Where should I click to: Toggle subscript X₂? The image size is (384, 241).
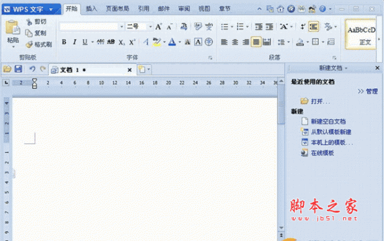click(122, 42)
